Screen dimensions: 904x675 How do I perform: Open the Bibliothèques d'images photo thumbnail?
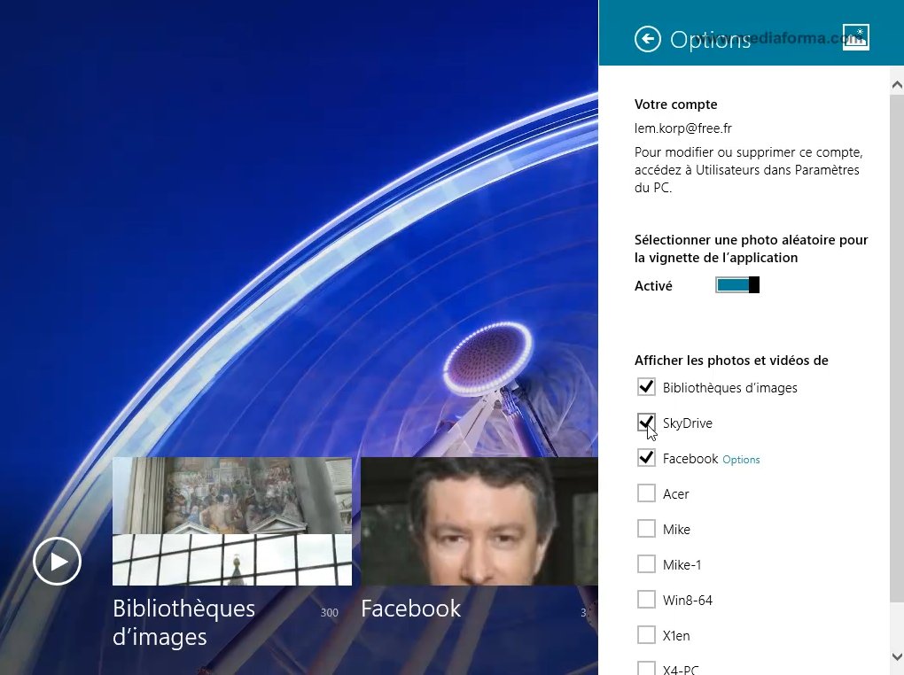231,521
